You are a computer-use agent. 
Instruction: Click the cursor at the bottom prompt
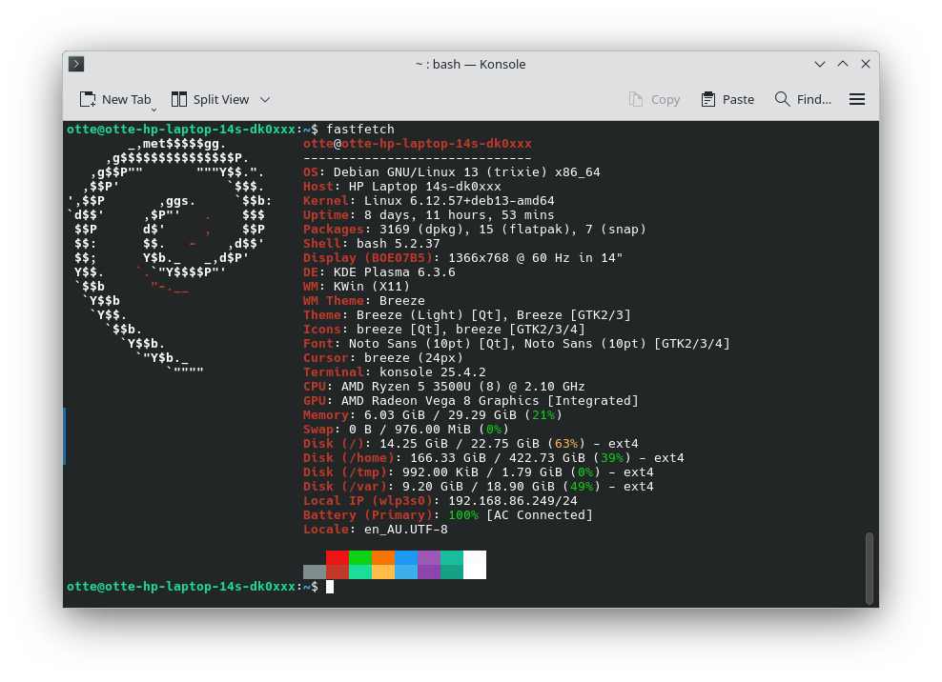[330, 587]
